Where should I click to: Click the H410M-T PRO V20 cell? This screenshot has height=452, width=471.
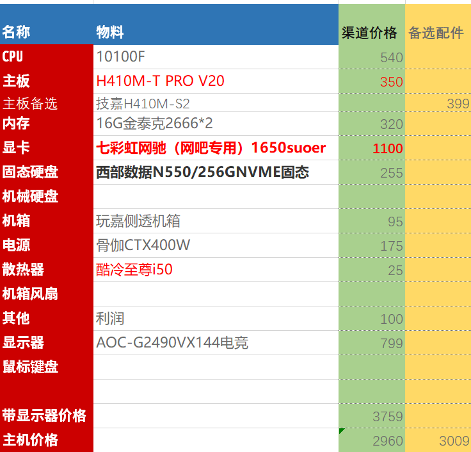tap(216, 81)
